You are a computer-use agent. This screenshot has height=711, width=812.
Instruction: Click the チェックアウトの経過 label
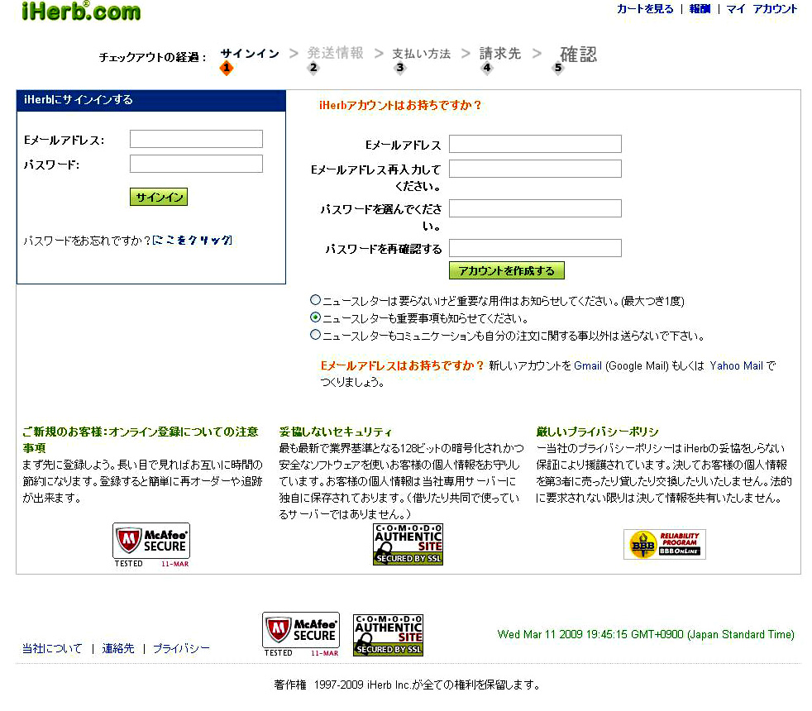point(152,57)
